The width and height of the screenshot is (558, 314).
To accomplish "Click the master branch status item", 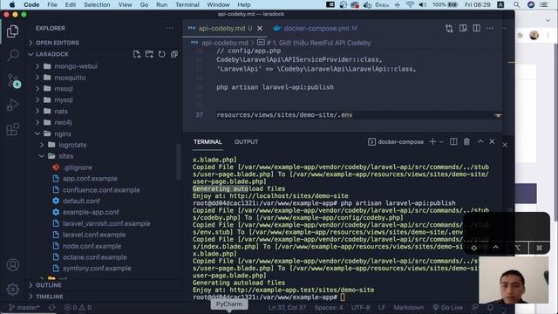I will coord(24,308).
